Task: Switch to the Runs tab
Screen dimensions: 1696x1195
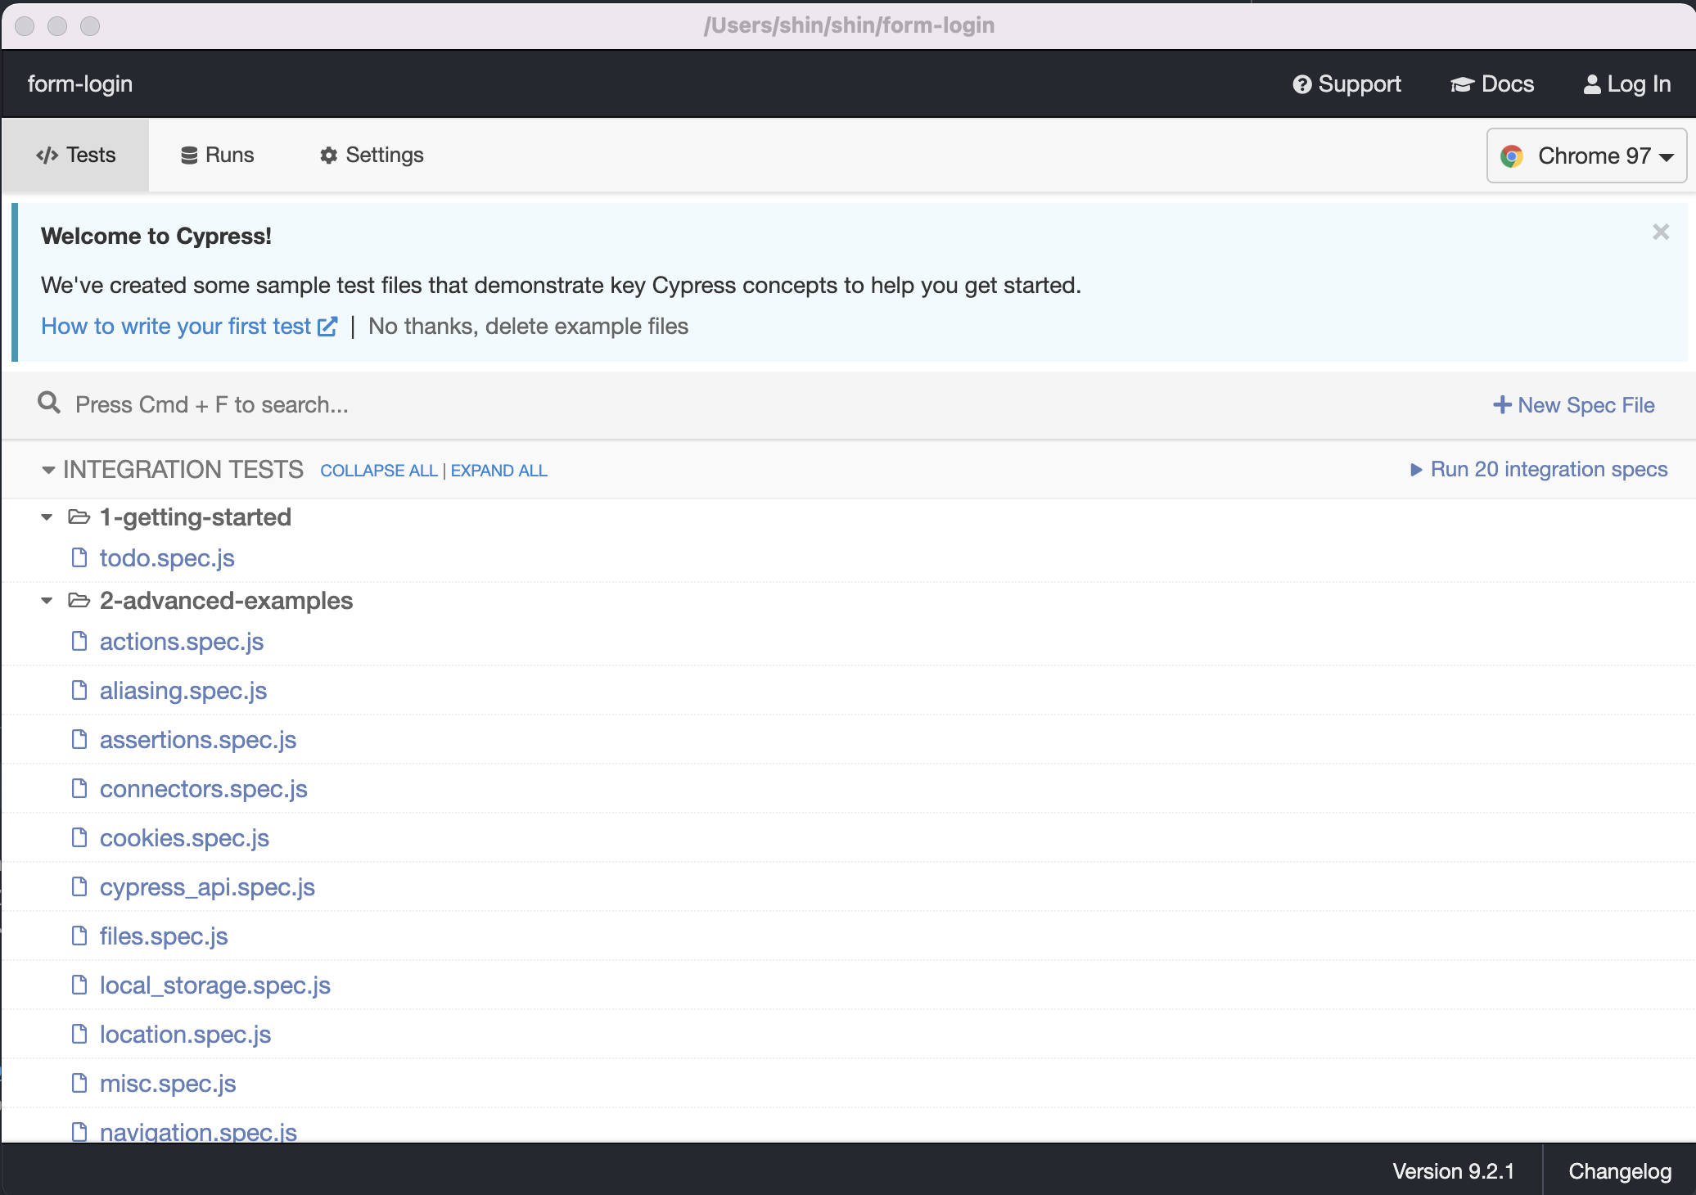Action: click(218, 156)
